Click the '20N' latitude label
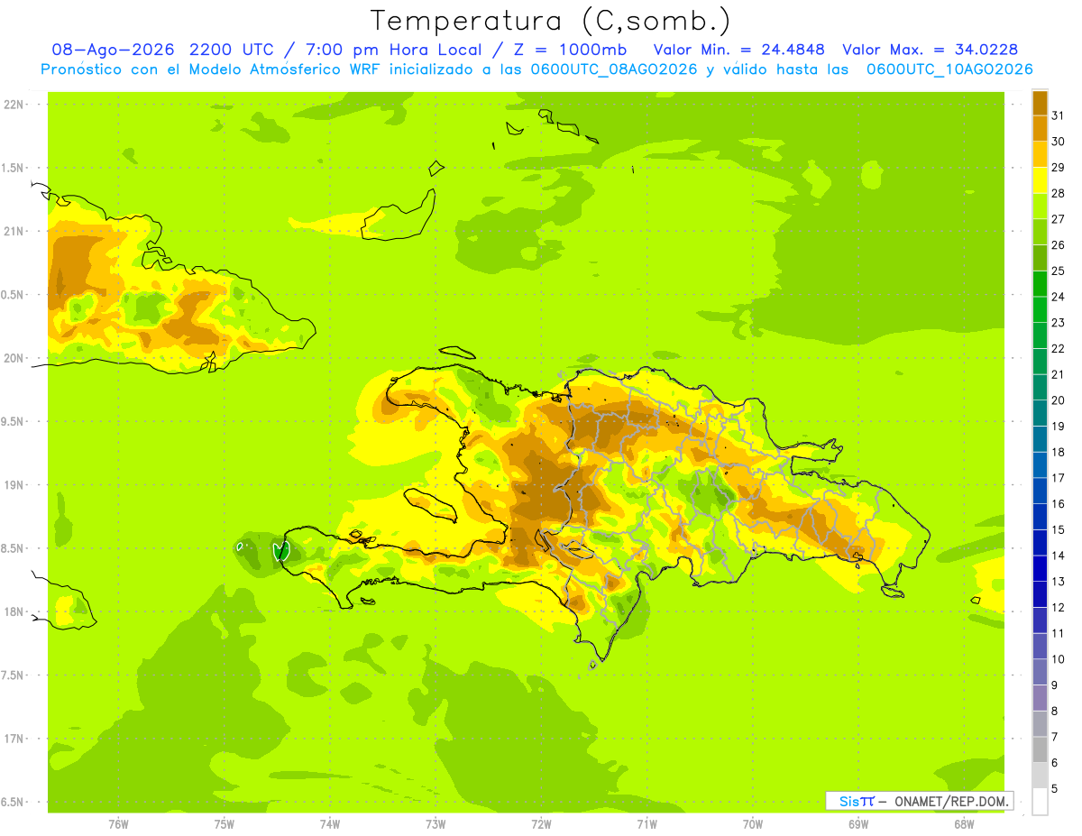 coord(14,358)
